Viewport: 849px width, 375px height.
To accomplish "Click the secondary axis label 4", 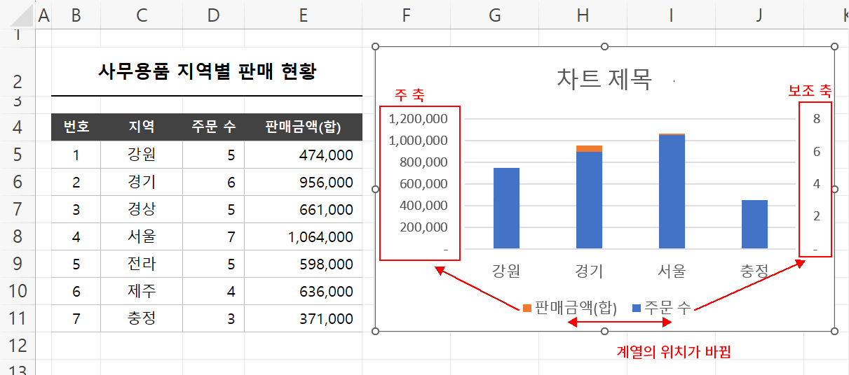I will pyautogui.click(x=817, y=184).
